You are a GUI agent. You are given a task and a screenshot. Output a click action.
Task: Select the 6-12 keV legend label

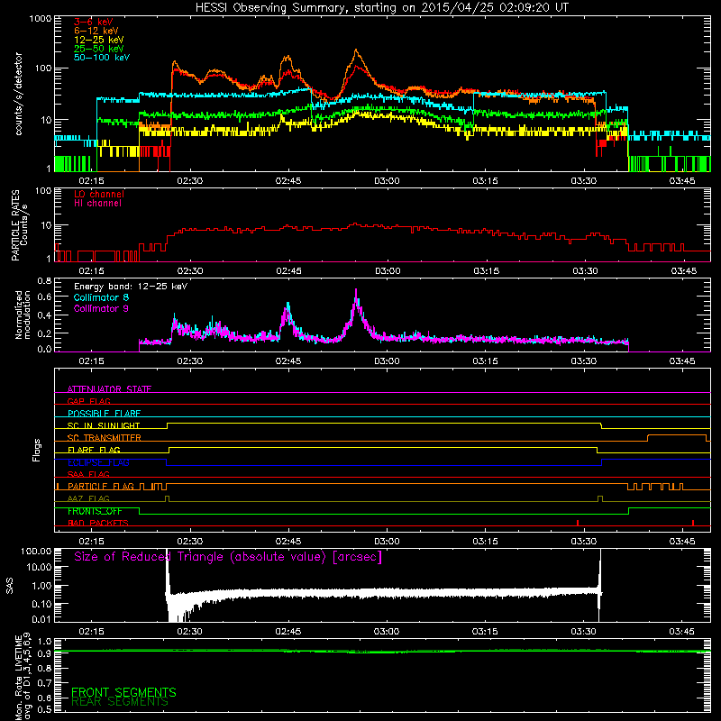96,31
